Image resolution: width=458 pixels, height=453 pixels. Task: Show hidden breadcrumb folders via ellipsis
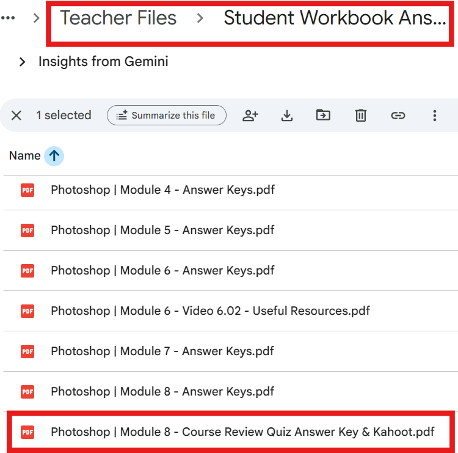coord(8,18)
